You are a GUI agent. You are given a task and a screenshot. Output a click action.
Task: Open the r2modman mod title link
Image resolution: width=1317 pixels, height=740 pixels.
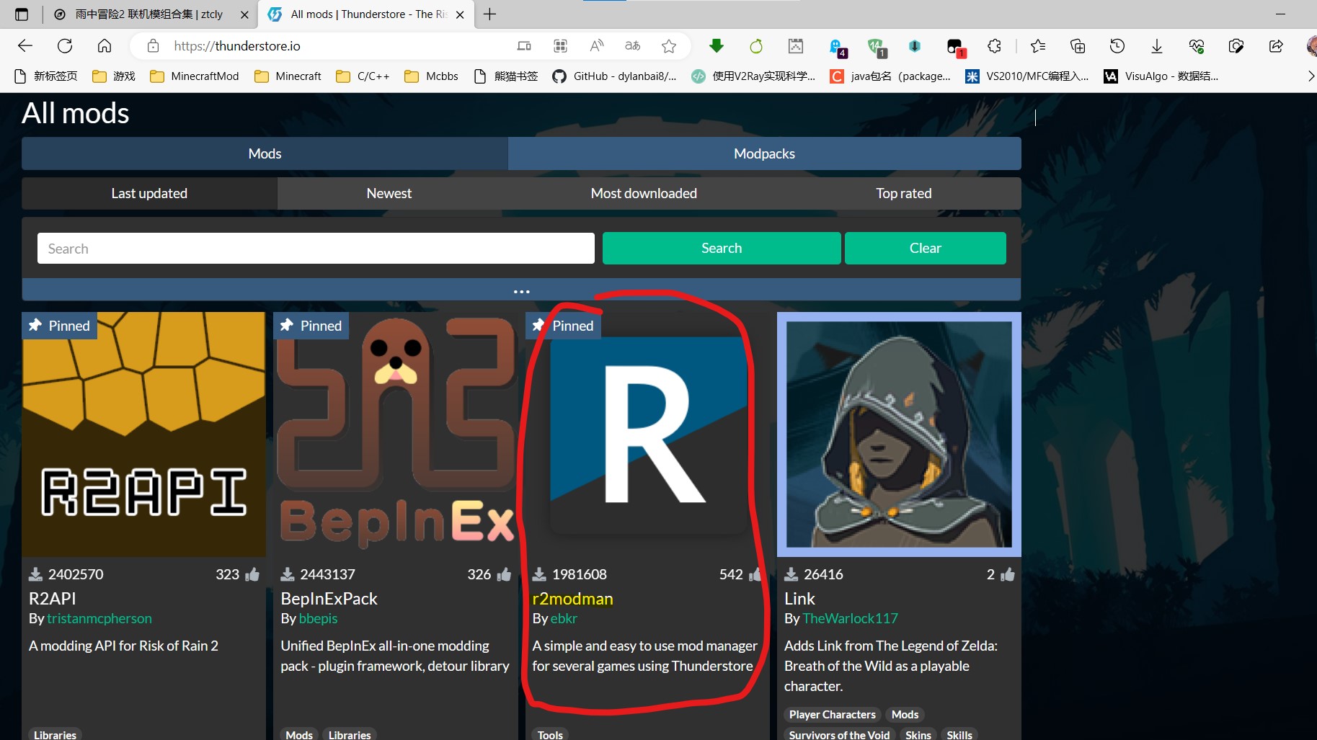572,599
